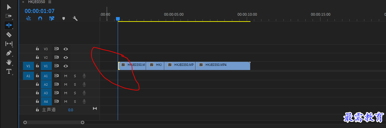Viewport: 386px width, 128px height.
Task: Toggle lock on track A4
Action: click(x=37, y=101)
